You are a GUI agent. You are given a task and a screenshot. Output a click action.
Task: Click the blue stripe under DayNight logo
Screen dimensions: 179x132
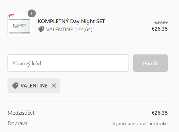[x=20, y=33]
